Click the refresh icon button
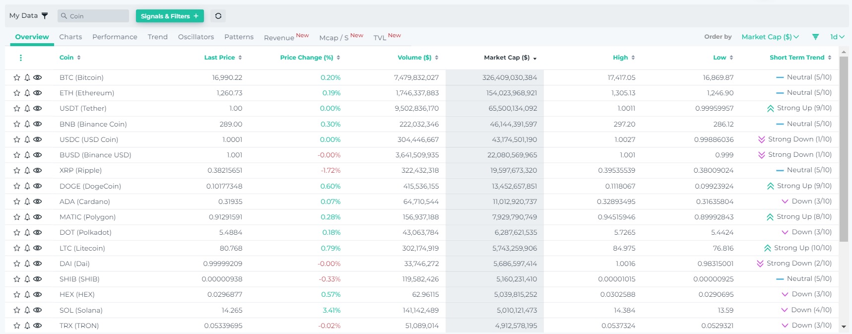The width and height of the screenshot is (852, 334). tap(218, 16)
